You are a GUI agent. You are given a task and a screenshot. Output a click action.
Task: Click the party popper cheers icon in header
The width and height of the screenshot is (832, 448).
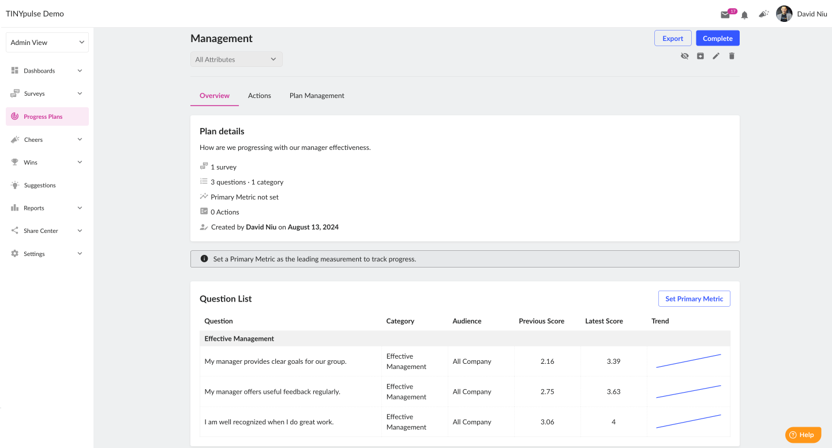point(764,14)
